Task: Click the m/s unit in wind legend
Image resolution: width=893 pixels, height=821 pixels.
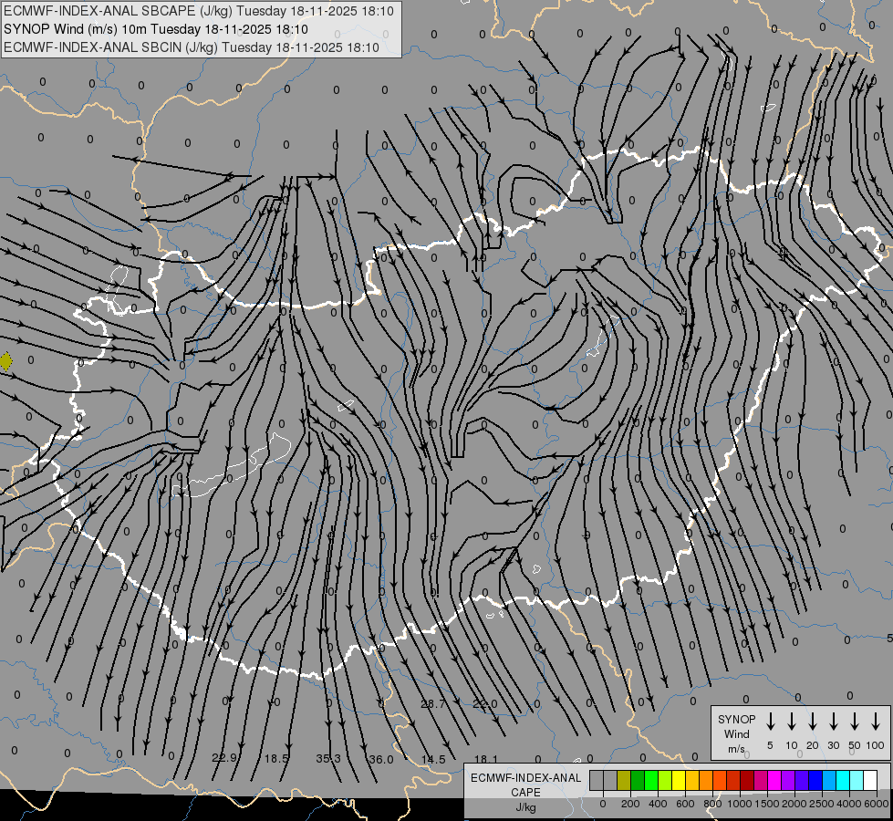Action: click(736, 749)
